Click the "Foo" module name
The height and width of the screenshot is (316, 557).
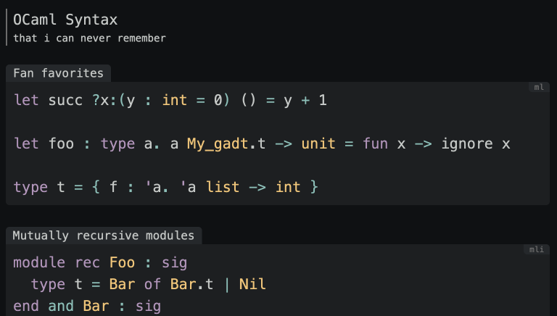pos(122,262)
